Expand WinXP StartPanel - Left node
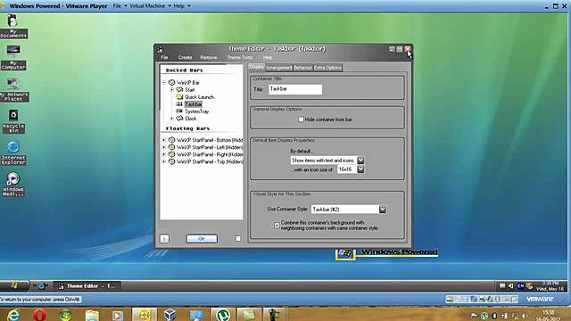Screen dimensions: 571x321 (164, 147)
